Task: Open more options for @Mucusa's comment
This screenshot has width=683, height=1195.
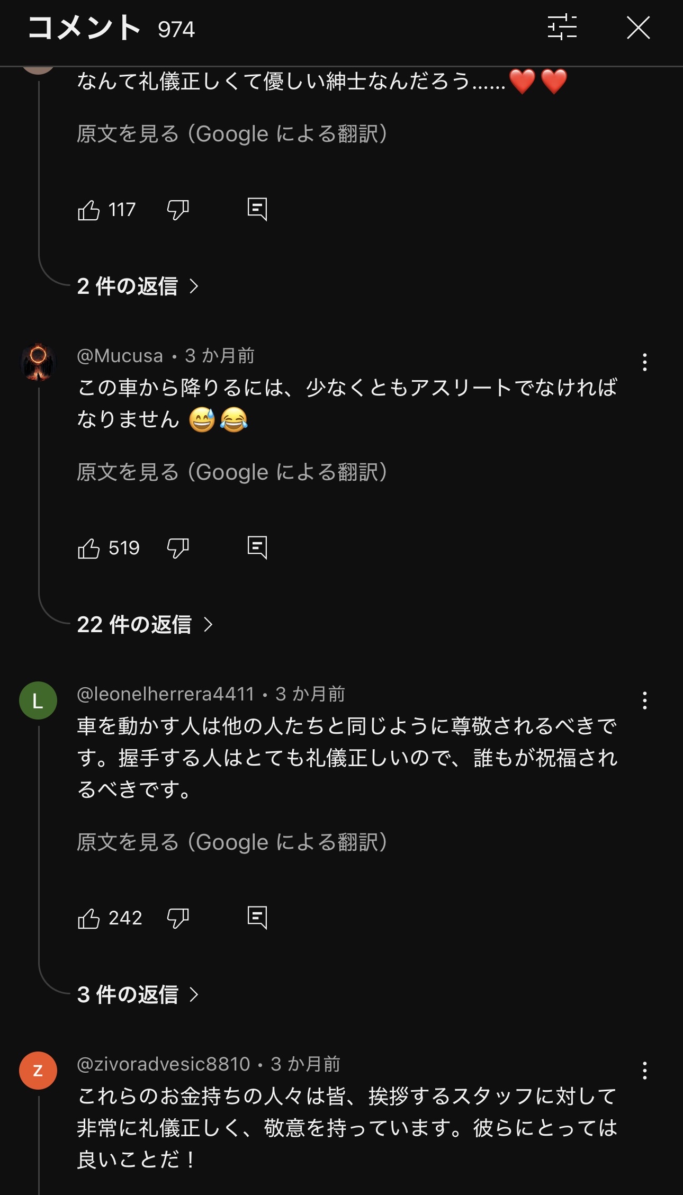Action: tap(644, 362)
